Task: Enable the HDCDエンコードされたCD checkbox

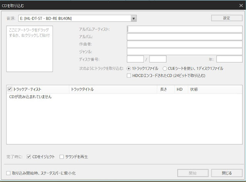Action: click(x=129, y=76)
